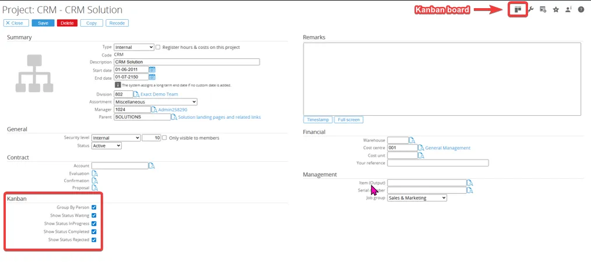Expand the Assortment Miscellaneous dropdown
This screenshot has width=591, height=262.
[x=155, y=102]
